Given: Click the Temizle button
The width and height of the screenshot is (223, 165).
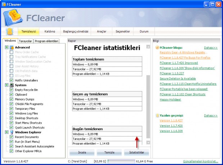Looking at the screenshot, I should pos(109,152).
